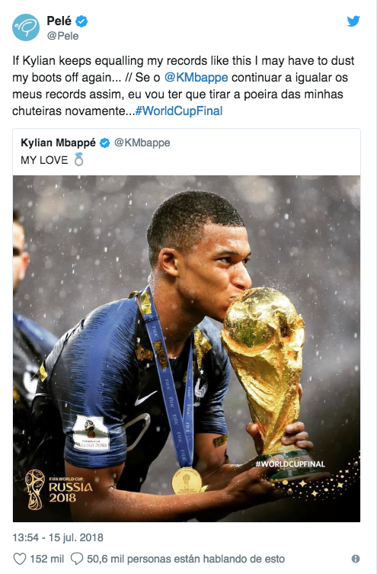Click the MY LOVE quoted tweet text

(x=44, y=160)
